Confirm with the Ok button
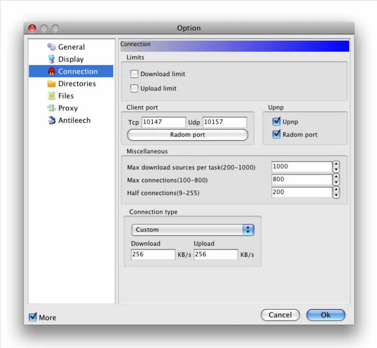Image resolution: width=377 pixels, height=348 pixels. 326,315
